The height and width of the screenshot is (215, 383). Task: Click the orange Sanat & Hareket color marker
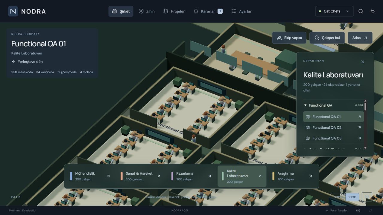[x=121, y=176]
